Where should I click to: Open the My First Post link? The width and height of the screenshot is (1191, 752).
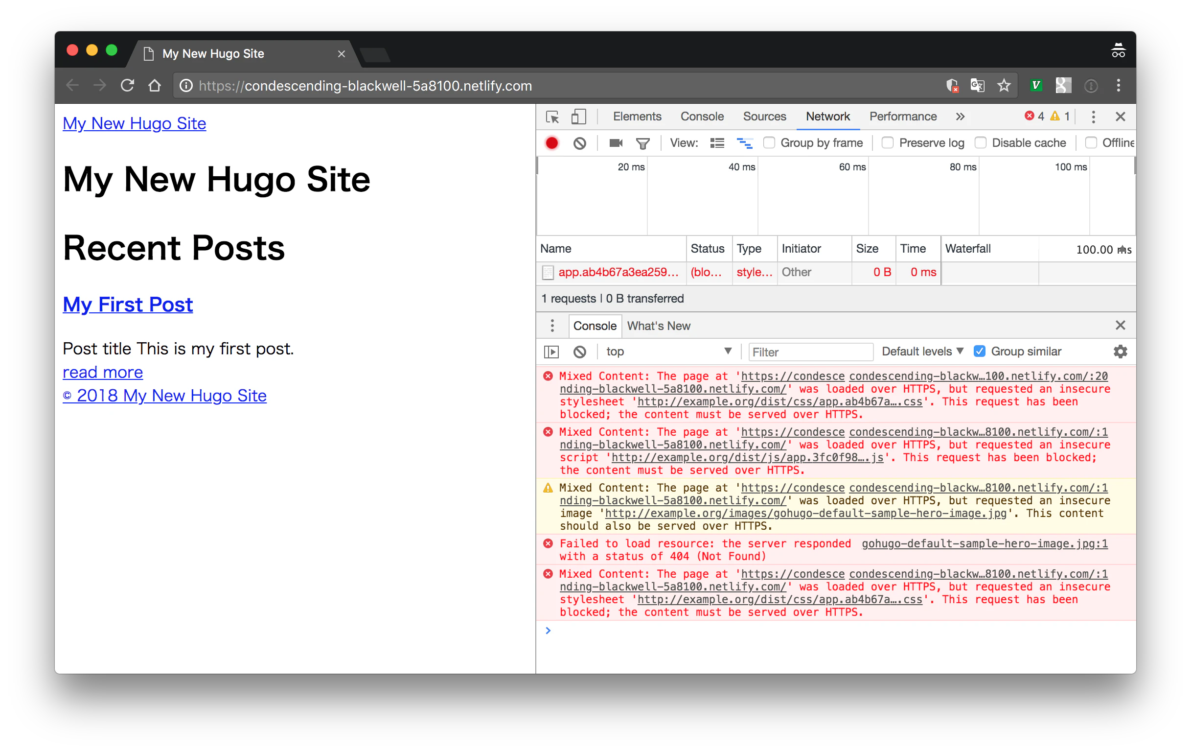click(x=128, y=304)
